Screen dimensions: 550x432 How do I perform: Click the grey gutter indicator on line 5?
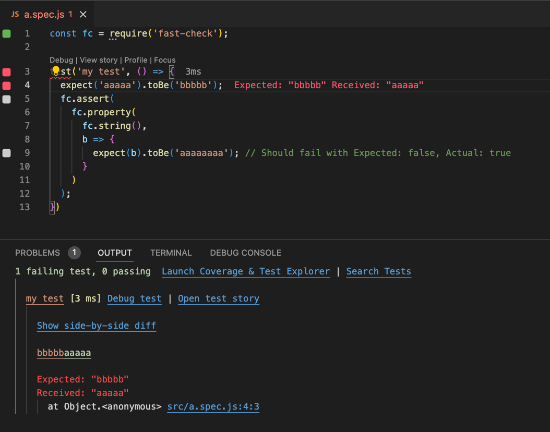tap(7, 99)
